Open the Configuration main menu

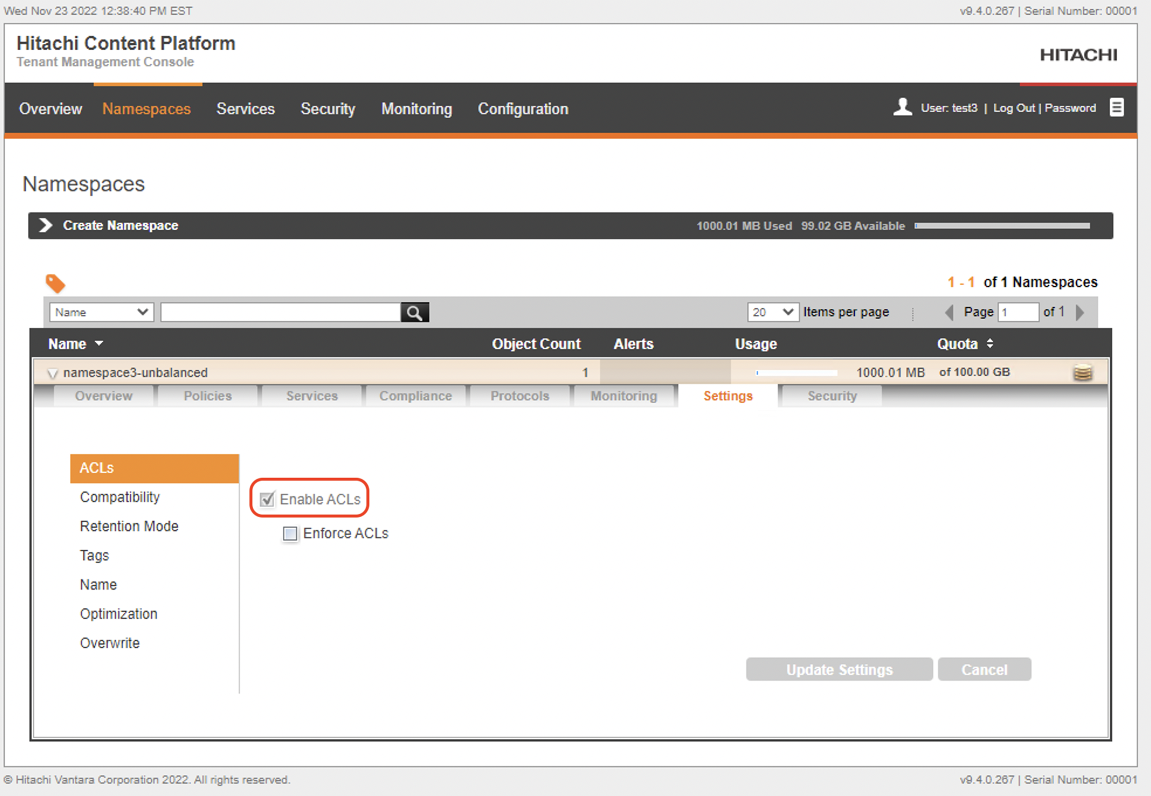tap(523, 109)
